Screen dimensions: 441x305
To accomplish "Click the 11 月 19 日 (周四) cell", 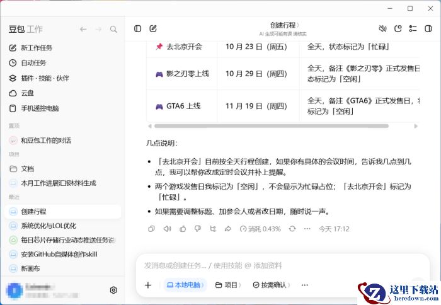I will pyautogui.click(x=258, y=106).
